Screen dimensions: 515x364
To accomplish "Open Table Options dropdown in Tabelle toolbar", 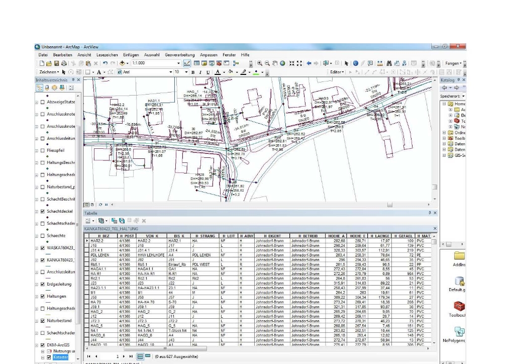I will (x=89, y=221).
